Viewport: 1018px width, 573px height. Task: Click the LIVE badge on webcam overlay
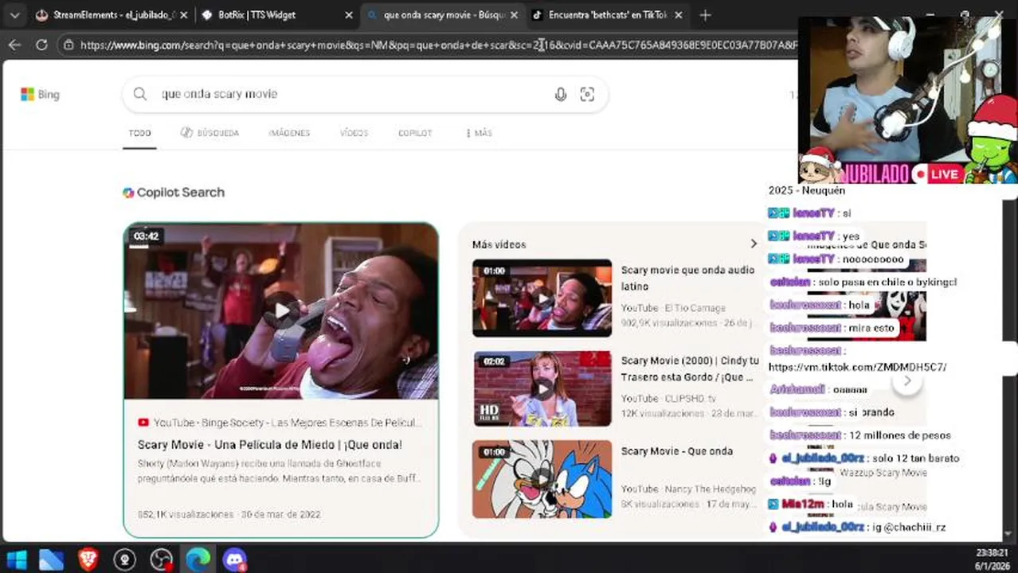pyautogui.click(x=936, y=174)
